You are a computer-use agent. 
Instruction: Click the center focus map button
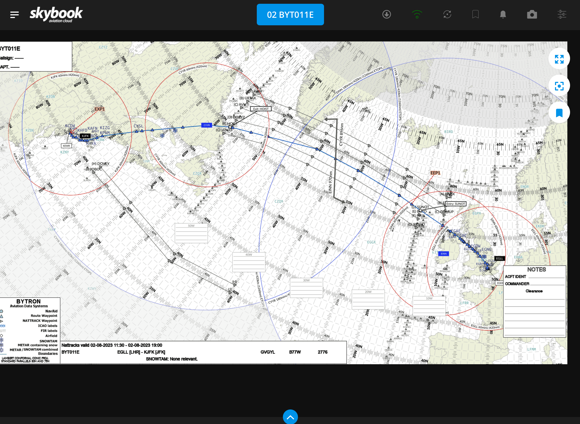pyautogui.click(x=559, y=86)
